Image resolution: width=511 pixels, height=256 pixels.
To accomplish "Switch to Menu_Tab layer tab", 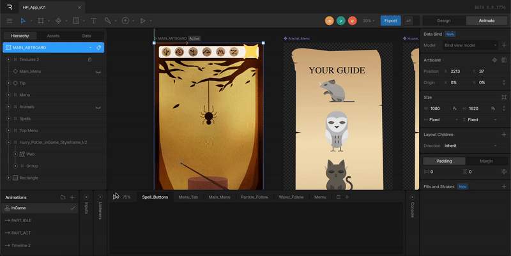I will pyautogui.click(x=188, y=197).
